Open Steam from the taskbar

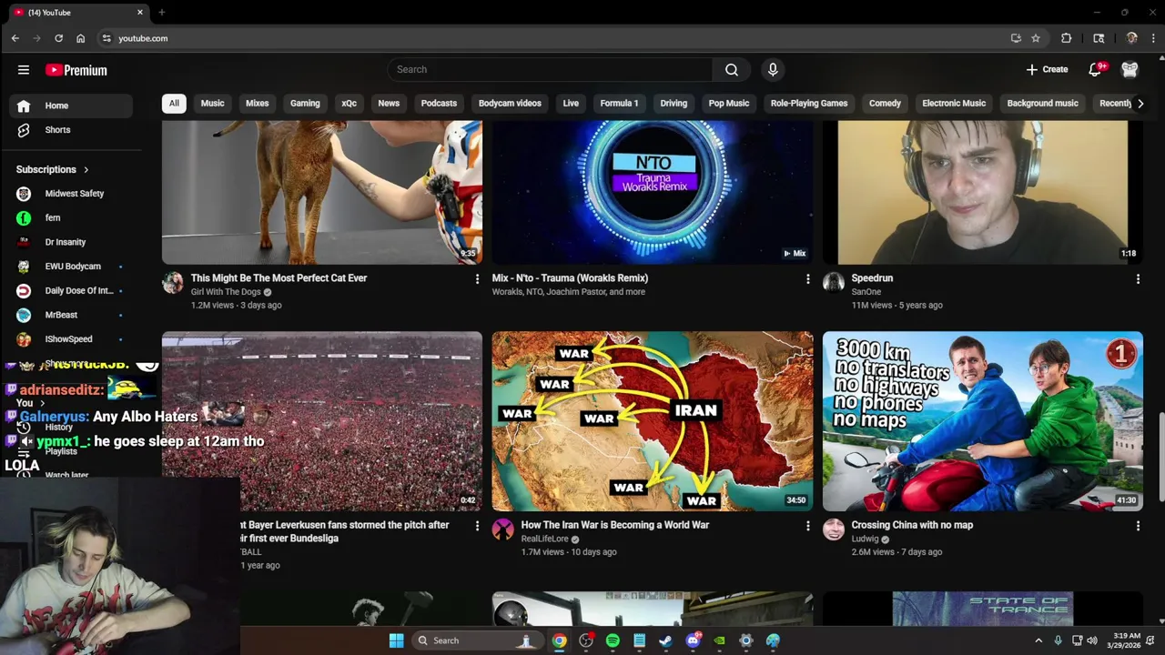pyautogui.click(x=665, y=640)
